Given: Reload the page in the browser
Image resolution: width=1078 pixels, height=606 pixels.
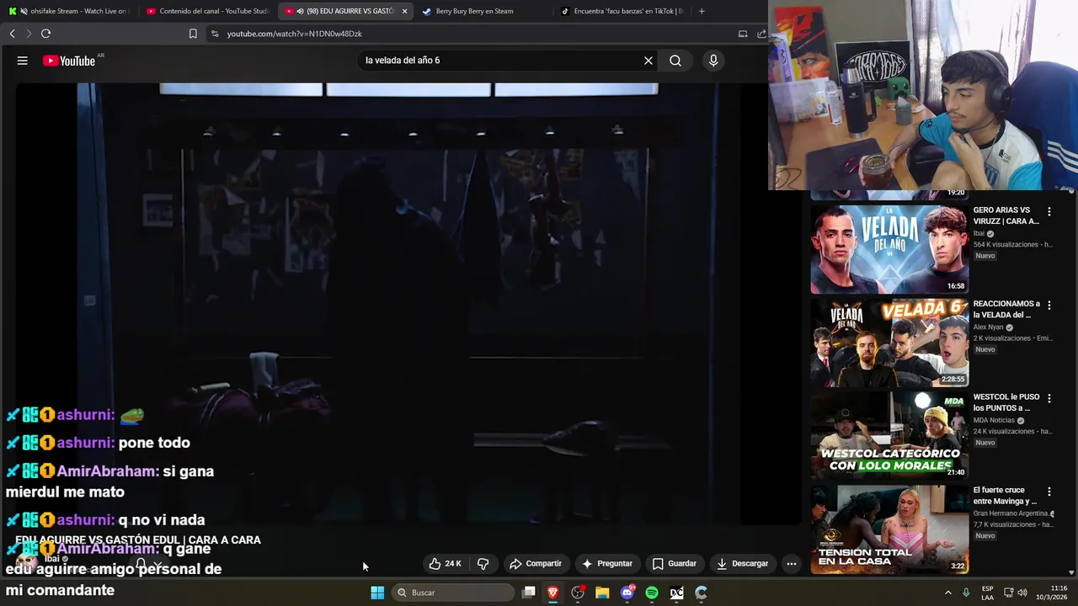Looking at the screenshot, I should (x=45, y=34).
